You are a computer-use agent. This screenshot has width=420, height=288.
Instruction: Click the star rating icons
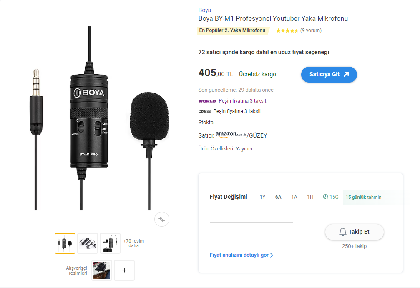tap(287, 30)
